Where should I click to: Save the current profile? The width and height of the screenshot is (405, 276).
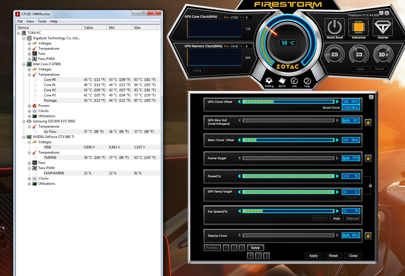255,248
